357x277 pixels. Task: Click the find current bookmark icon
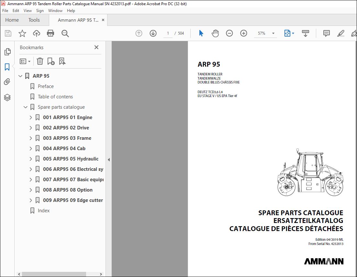[62, 61]
